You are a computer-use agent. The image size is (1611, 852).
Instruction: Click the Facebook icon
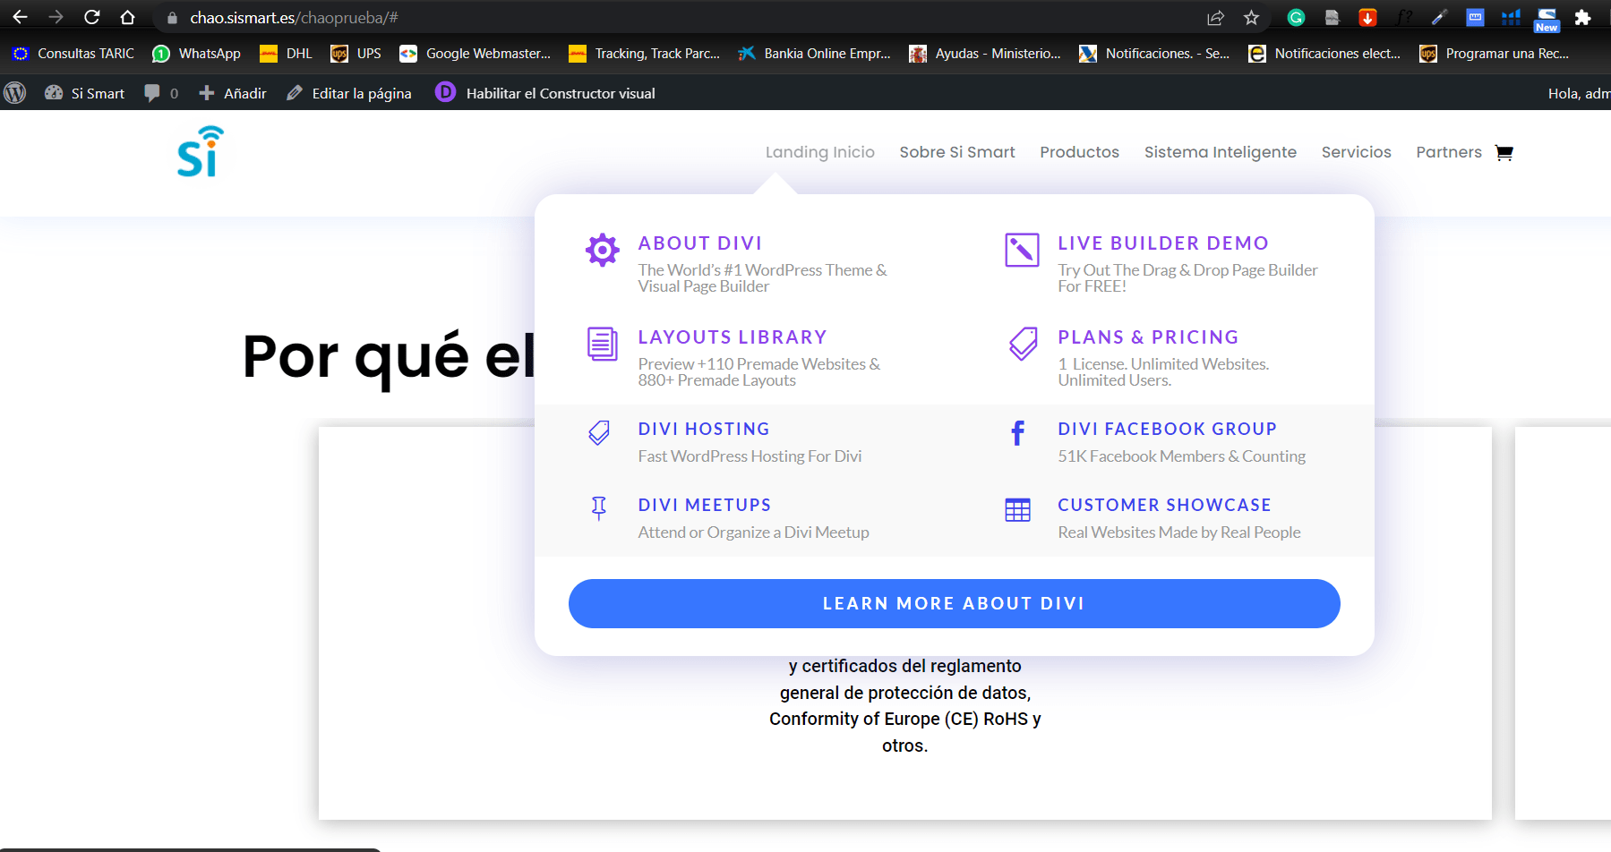[1018, 433]
